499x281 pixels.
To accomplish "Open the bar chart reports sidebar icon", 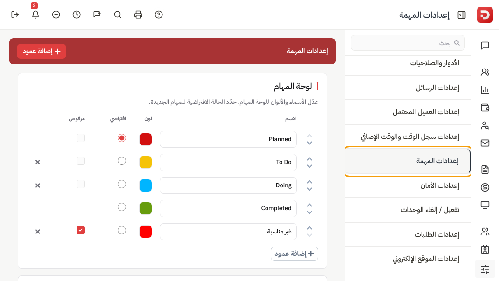I will (x=485, y=90).
